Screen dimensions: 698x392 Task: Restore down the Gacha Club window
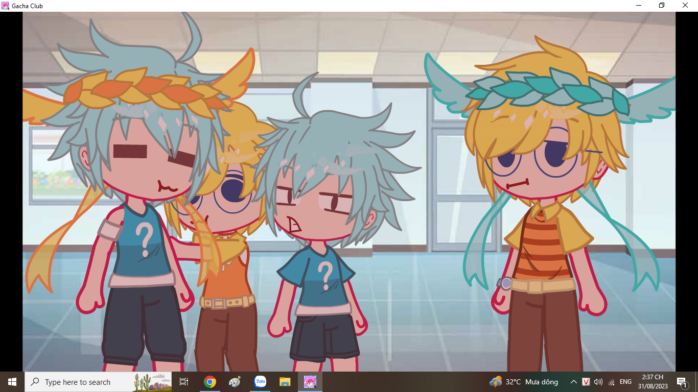[662, 6]
